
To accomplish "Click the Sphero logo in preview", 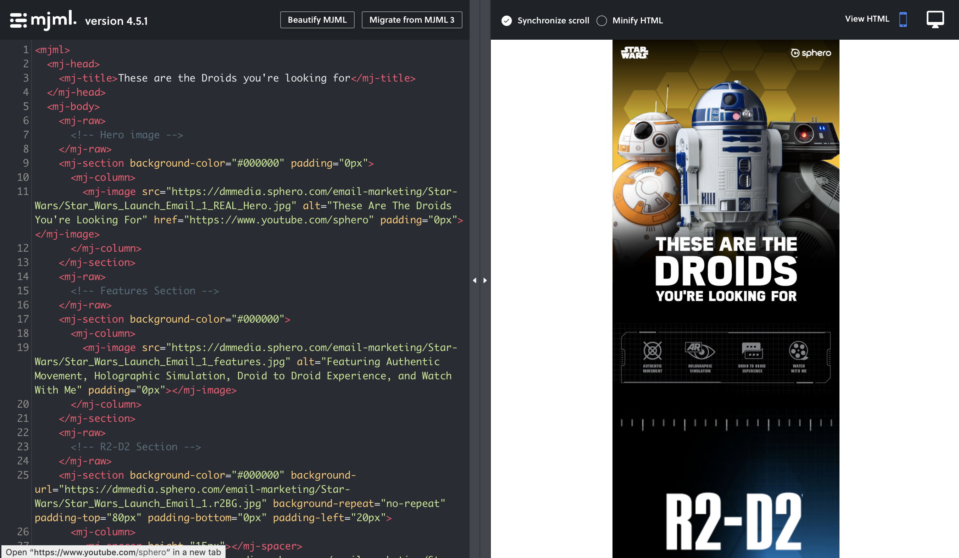I will click(x=811, y=53).
